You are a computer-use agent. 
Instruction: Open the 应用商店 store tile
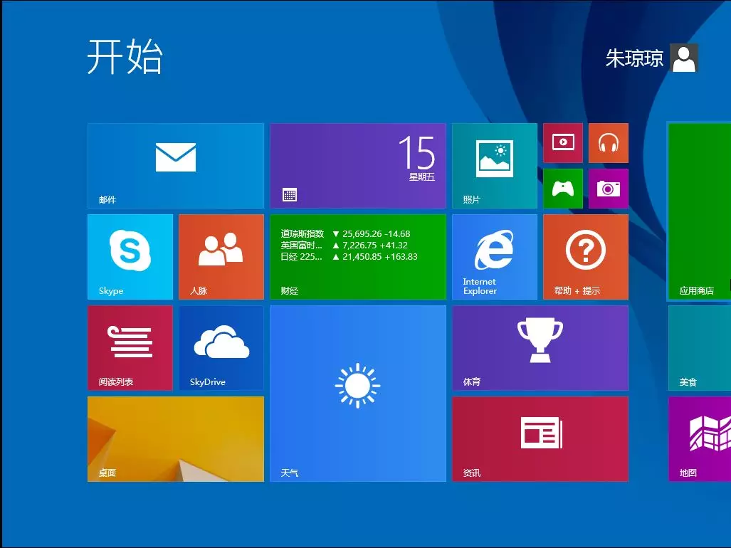tap(699, 211)
